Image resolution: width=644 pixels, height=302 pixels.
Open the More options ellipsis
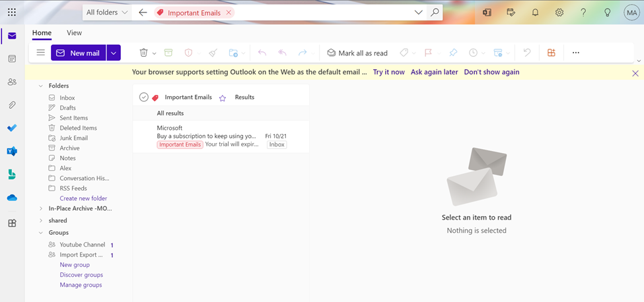[x=576, y=53]
